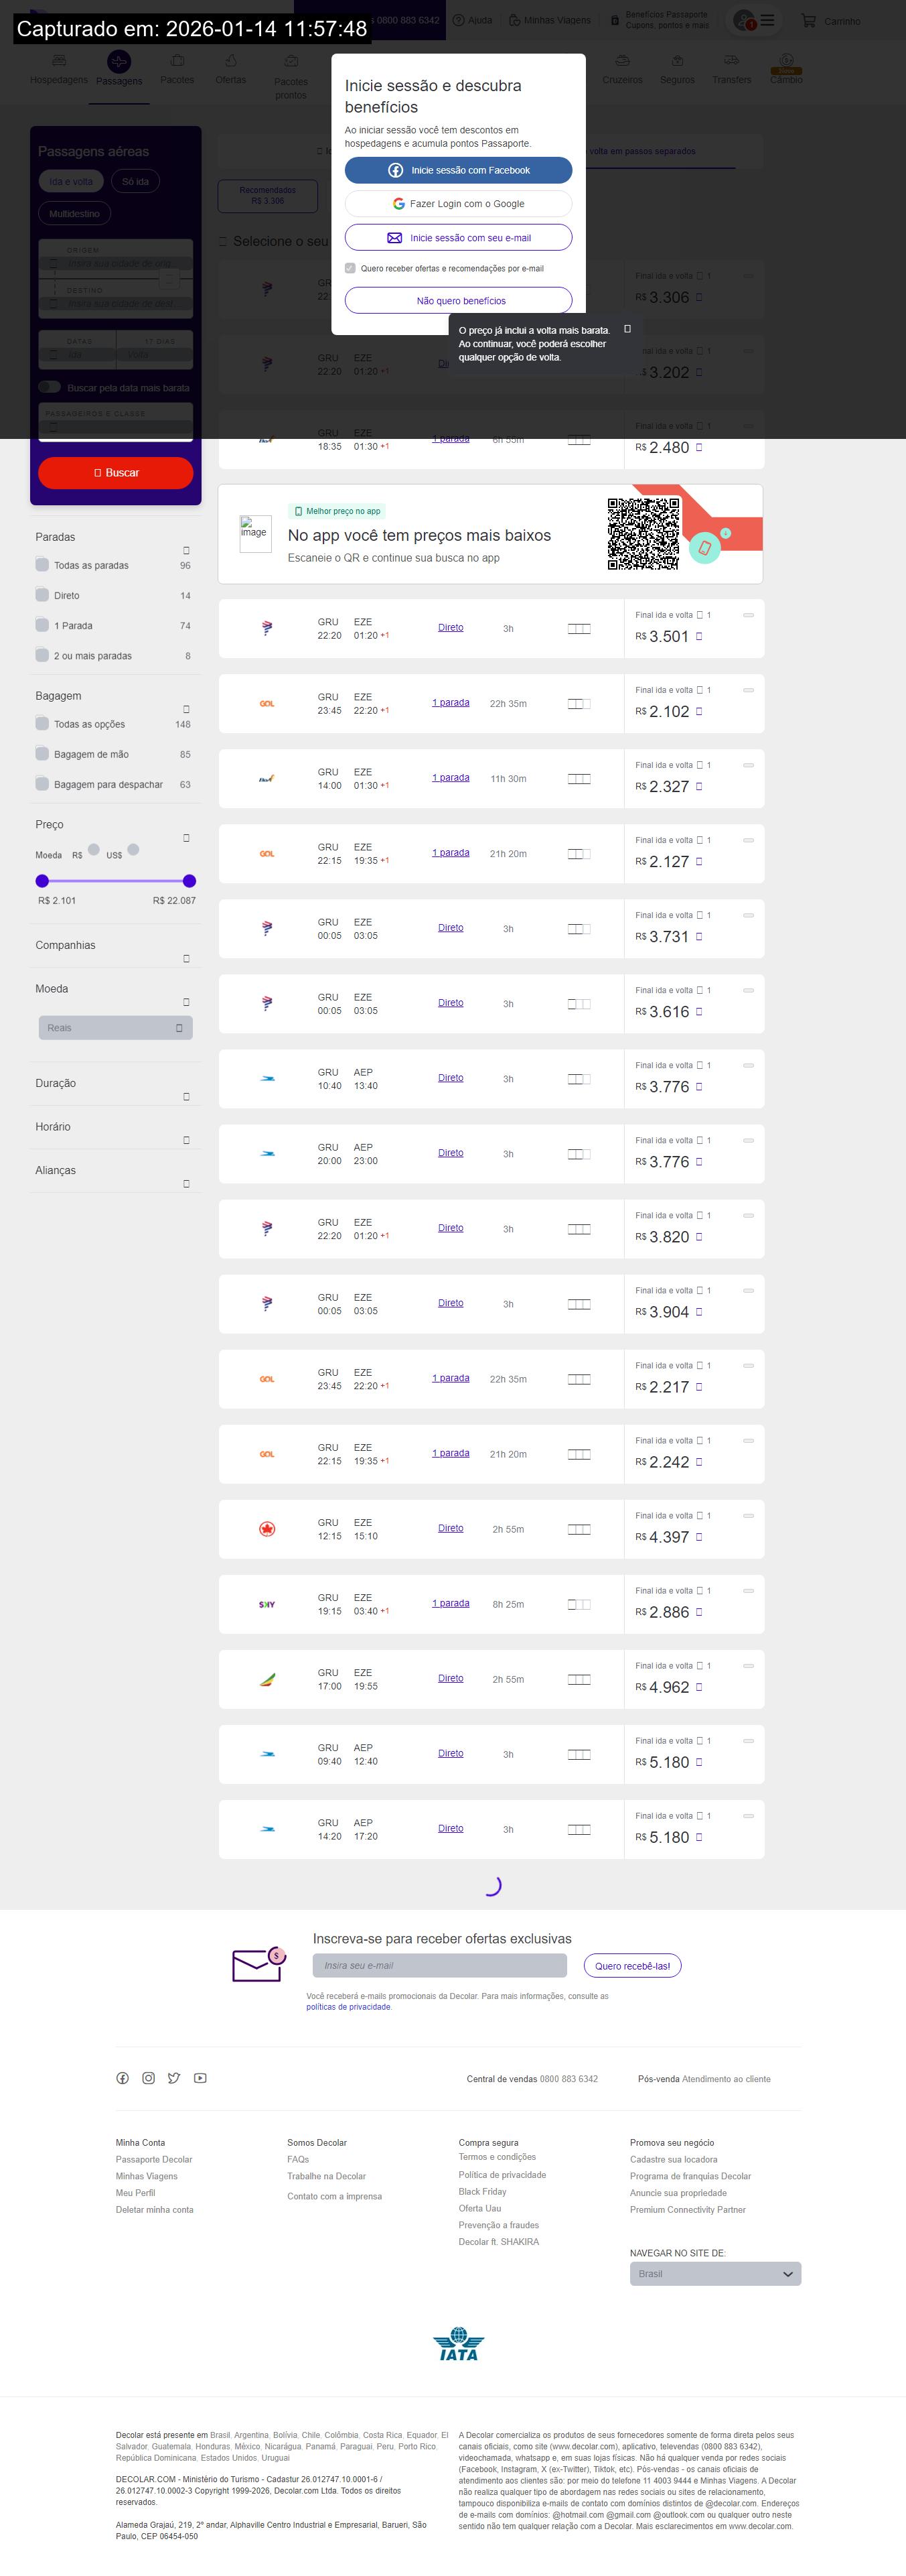Check the Direto stops filter

[x=42, y=595]
